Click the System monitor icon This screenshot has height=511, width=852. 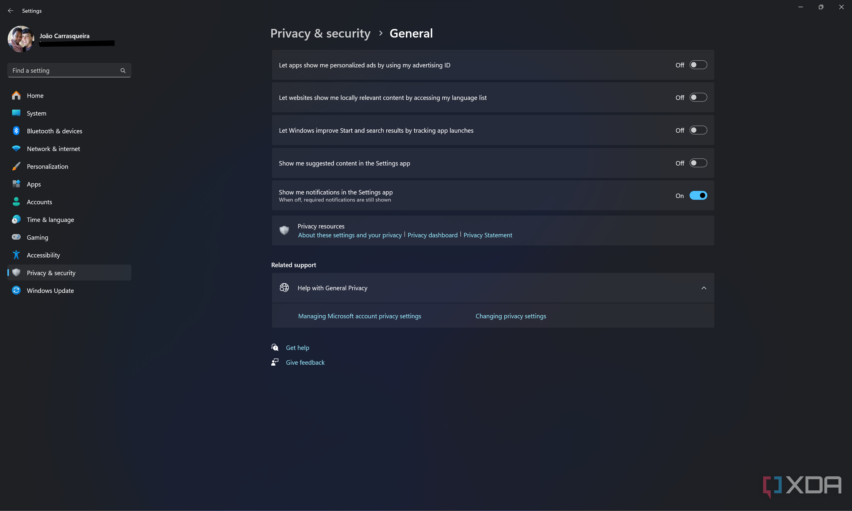[x=16, y=113]
